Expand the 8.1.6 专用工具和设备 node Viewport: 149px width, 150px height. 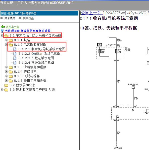[6, 81]
